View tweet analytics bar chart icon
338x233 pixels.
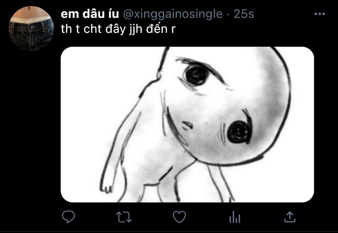235,217
